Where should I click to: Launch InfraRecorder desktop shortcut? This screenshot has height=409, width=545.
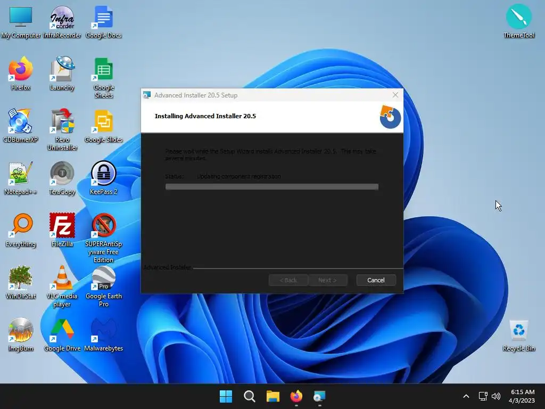point(62,21)
